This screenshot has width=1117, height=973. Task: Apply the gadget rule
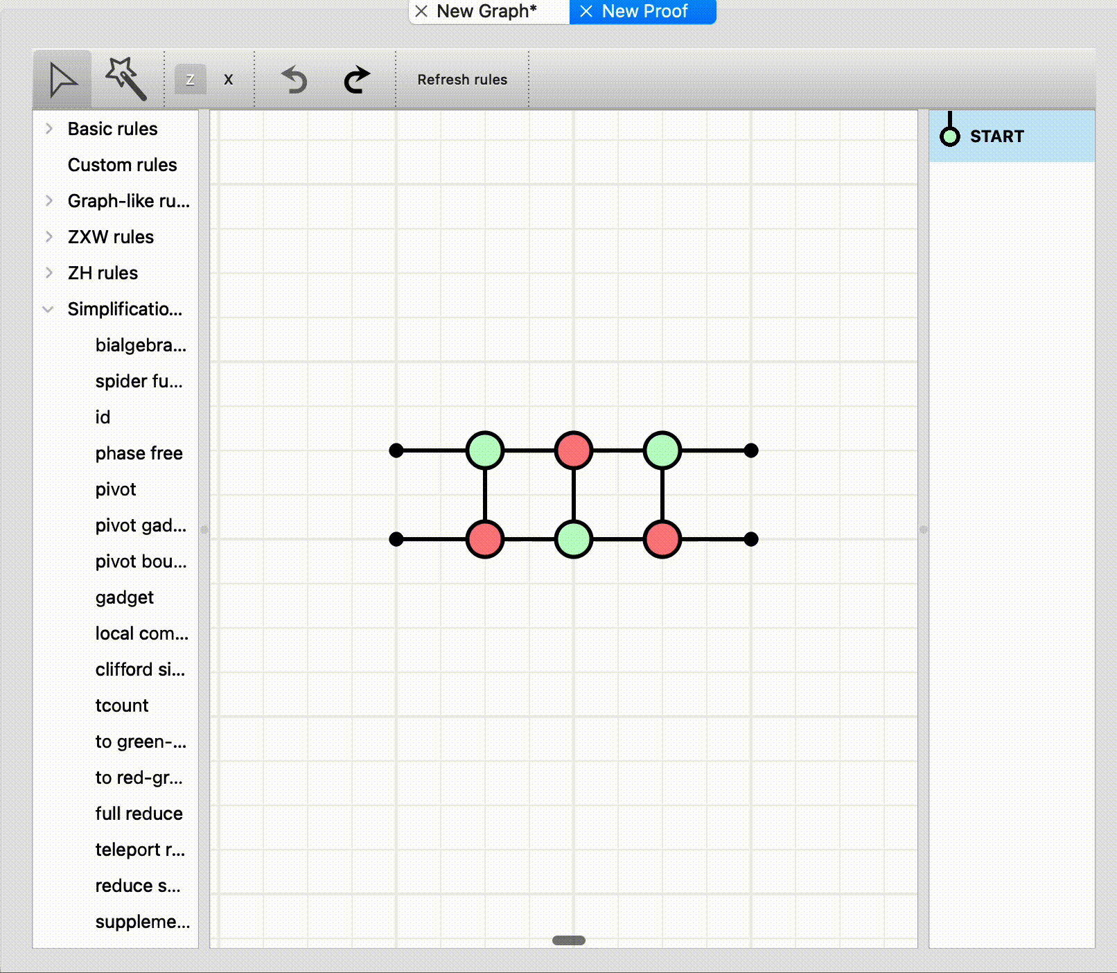125,597
